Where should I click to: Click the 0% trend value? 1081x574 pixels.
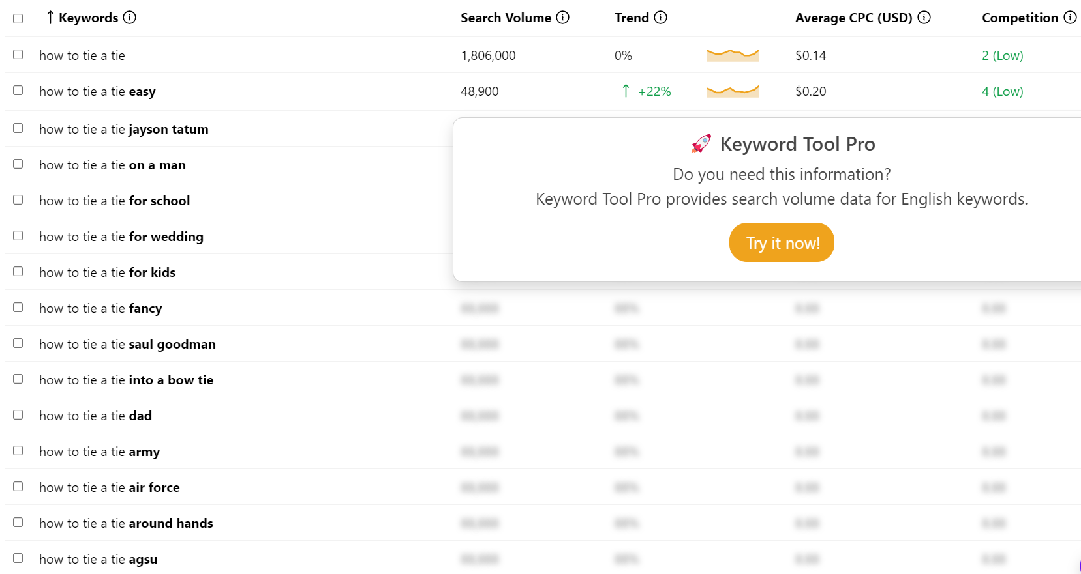(x=623, y=55)
